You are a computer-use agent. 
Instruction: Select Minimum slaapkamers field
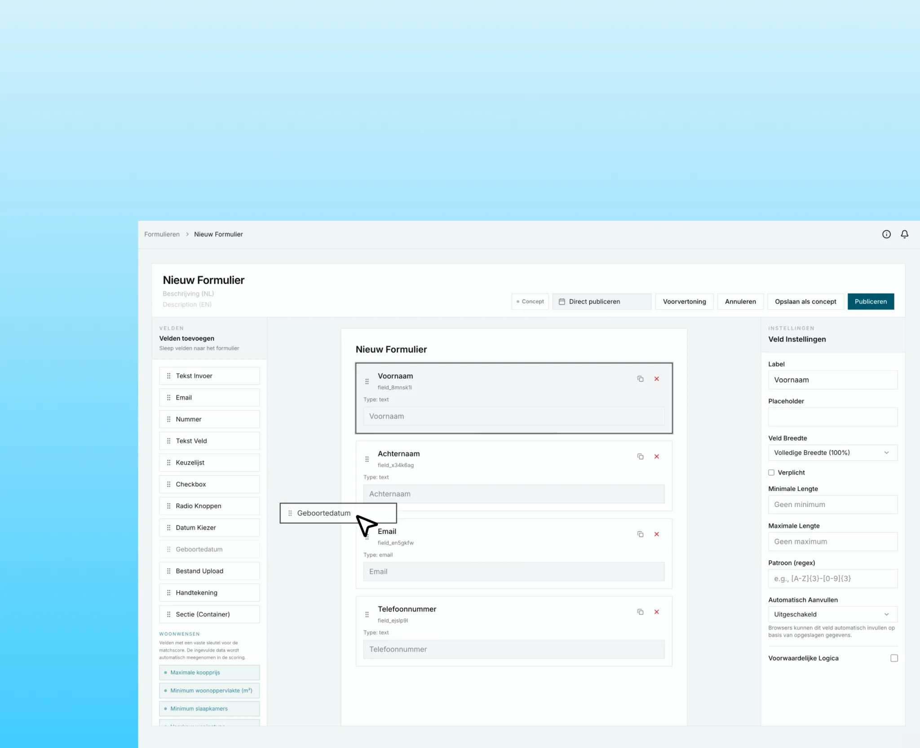[209, 708]
